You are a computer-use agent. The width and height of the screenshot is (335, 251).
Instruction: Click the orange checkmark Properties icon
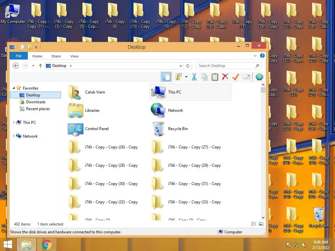click(236, 77)
